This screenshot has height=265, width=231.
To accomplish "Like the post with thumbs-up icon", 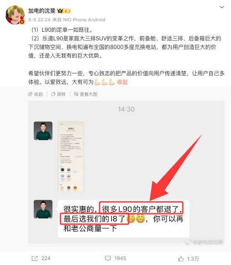I will (181, 259).
